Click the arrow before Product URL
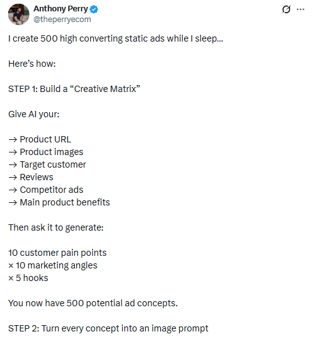 tap(13, 139)
